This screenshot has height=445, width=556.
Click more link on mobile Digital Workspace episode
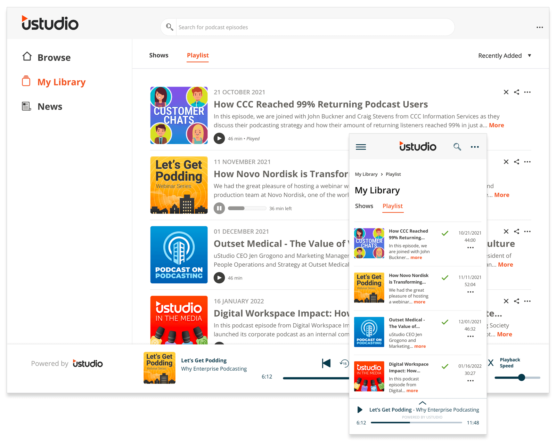[412, 391]
